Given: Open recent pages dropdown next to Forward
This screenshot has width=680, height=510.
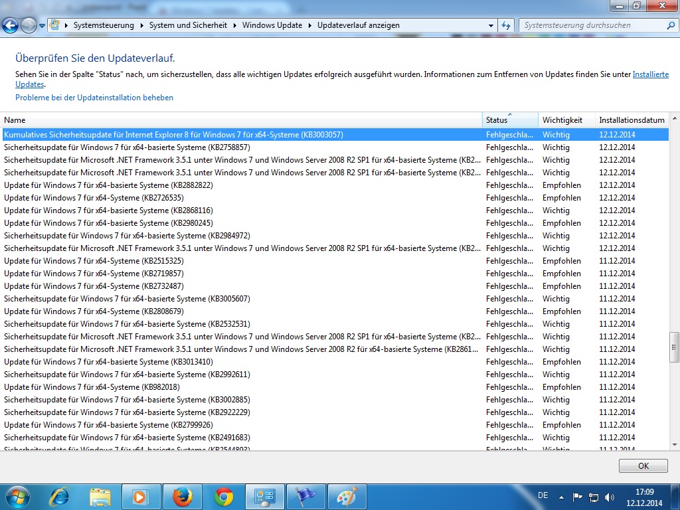Looking at the screenshot, I should pyautogui.click(x=42, y=26).
